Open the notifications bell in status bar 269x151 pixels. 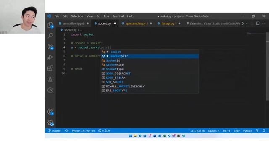pyautogui.click(x=264, y=130)
